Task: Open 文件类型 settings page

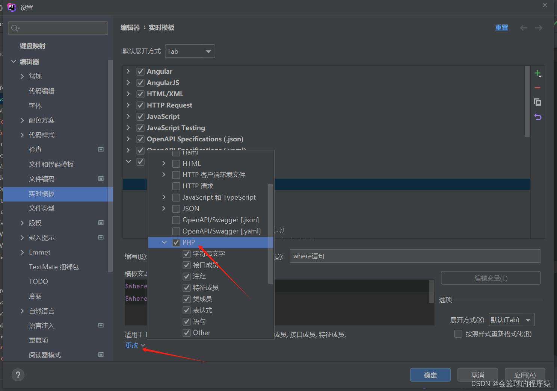Action: coord(42,208)
